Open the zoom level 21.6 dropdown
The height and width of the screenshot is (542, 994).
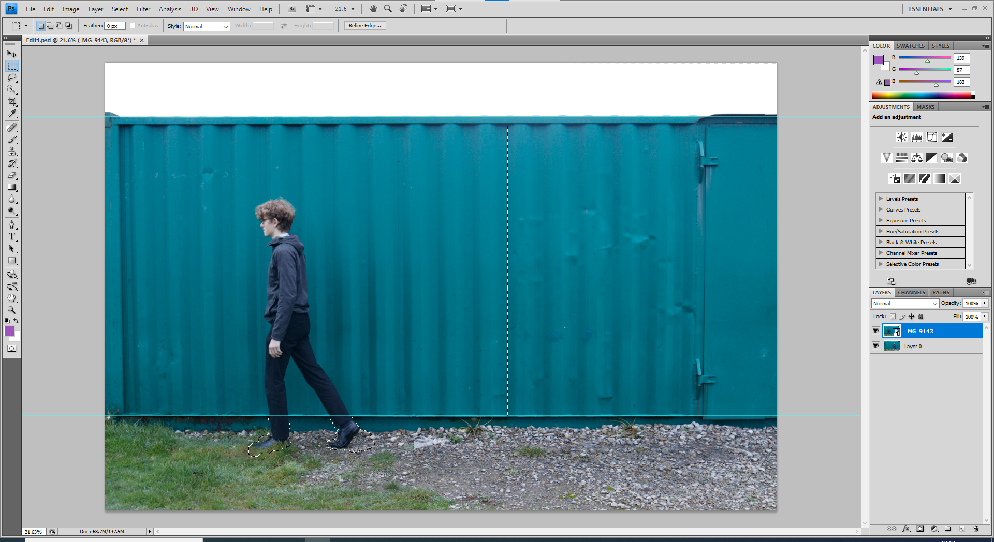pos(353,9)
